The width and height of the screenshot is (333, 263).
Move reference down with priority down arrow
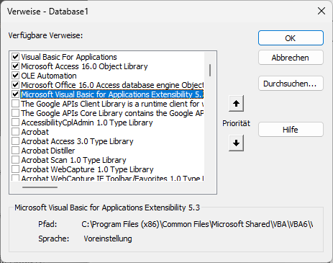click(236, 143)
